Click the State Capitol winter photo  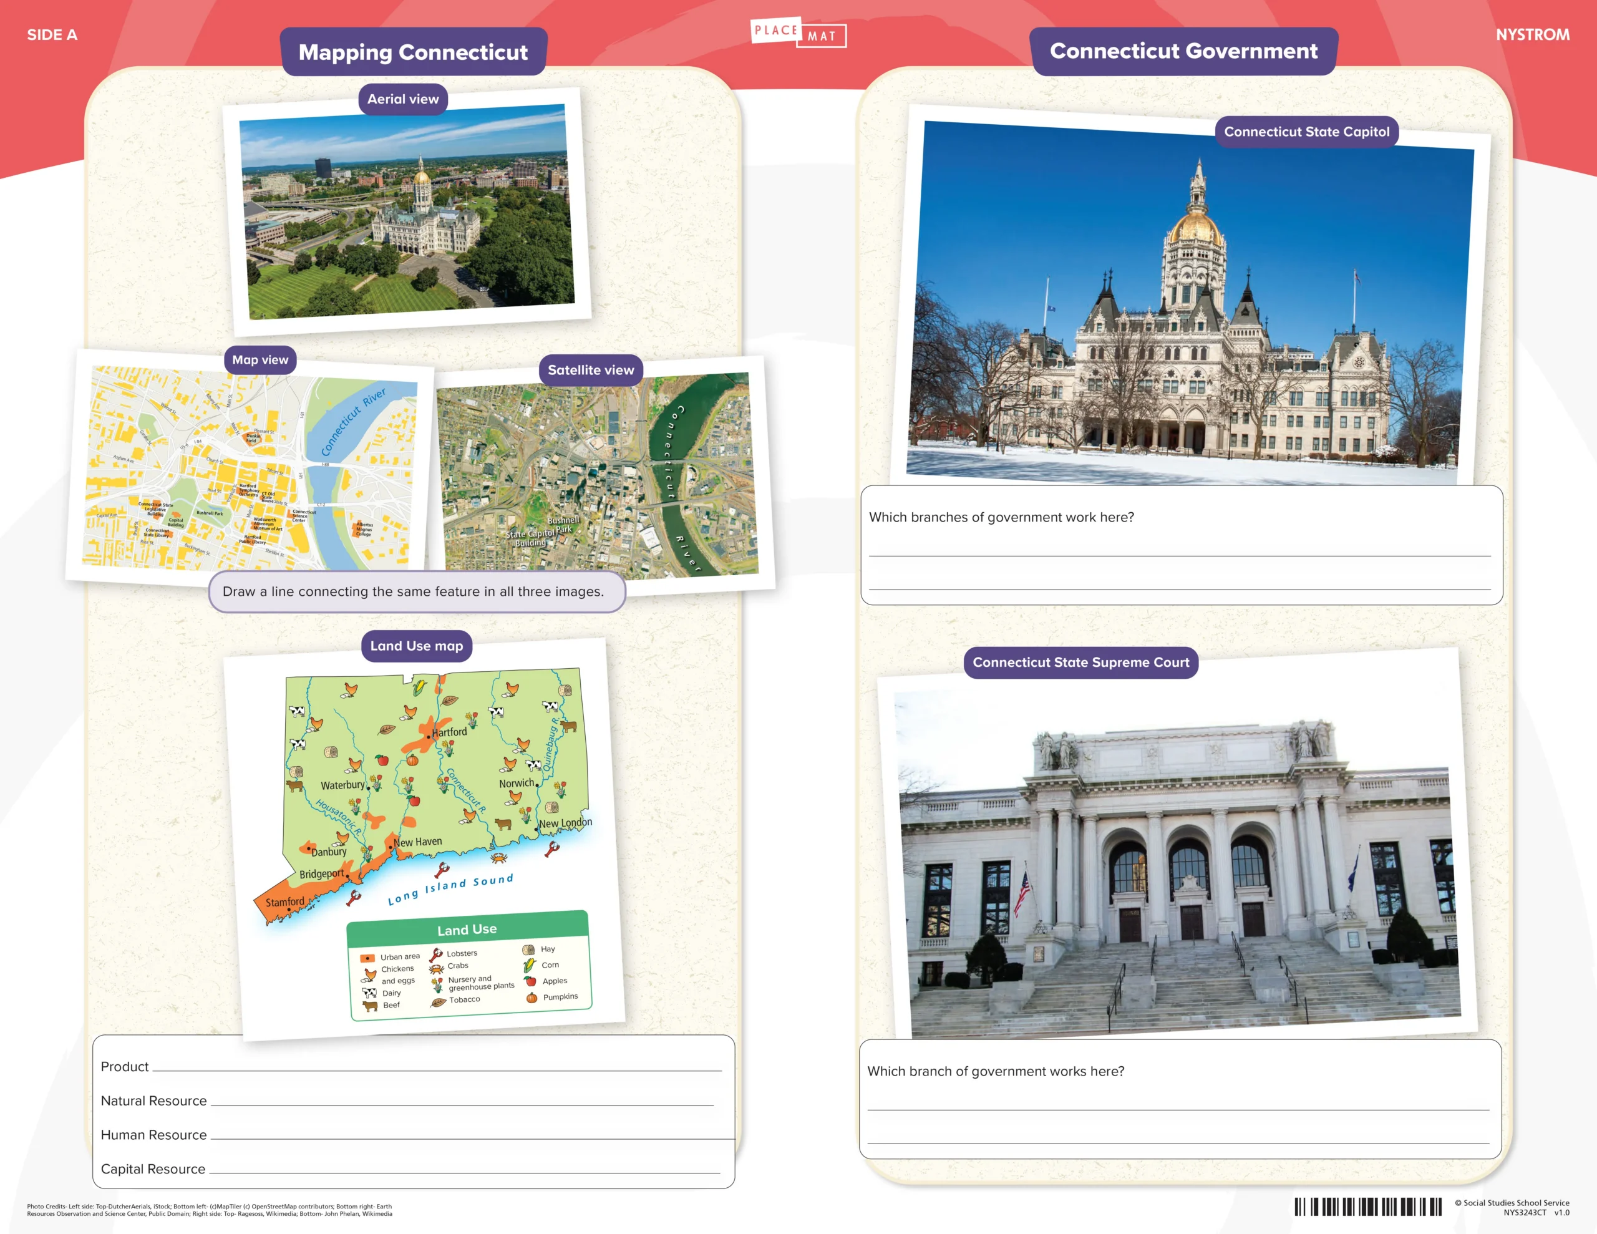(1190, 304)
